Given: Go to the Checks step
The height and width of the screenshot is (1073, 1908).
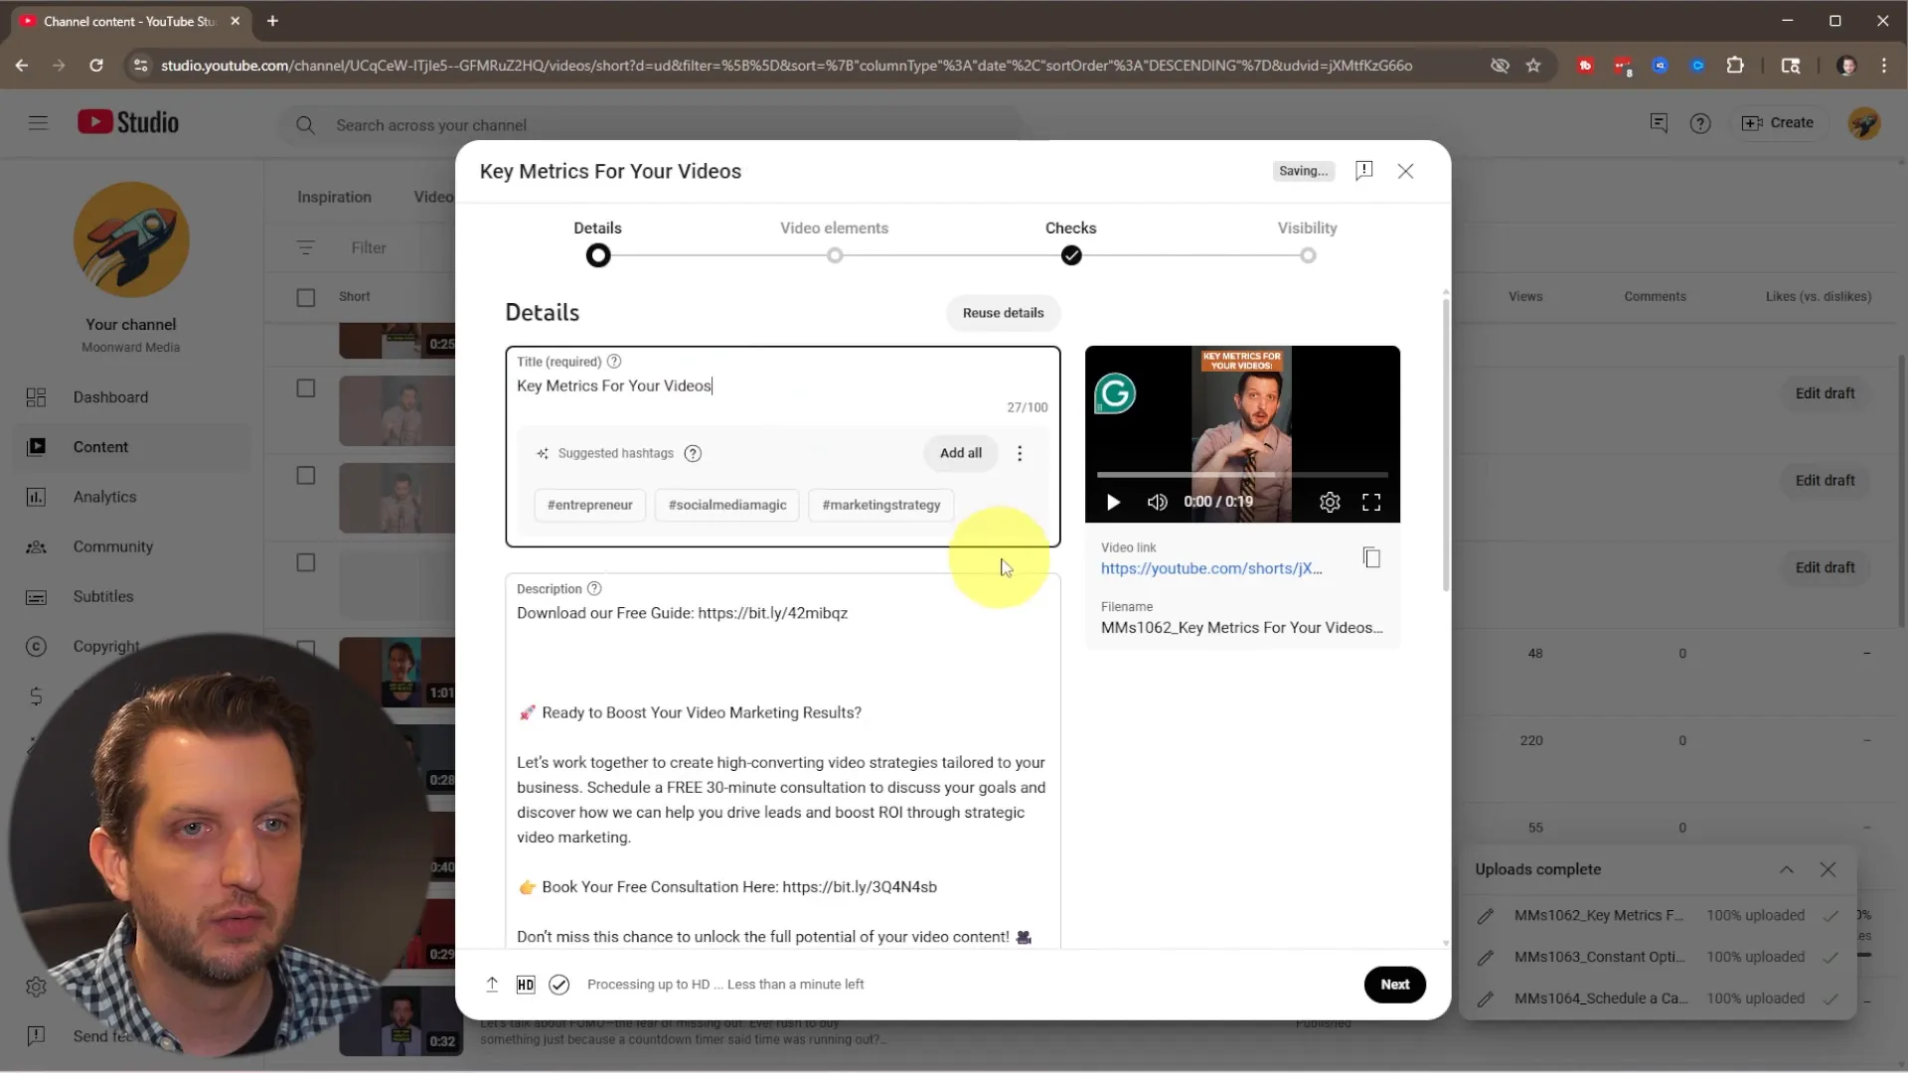Looking at the screenshot, I should tap(1071, 242).
